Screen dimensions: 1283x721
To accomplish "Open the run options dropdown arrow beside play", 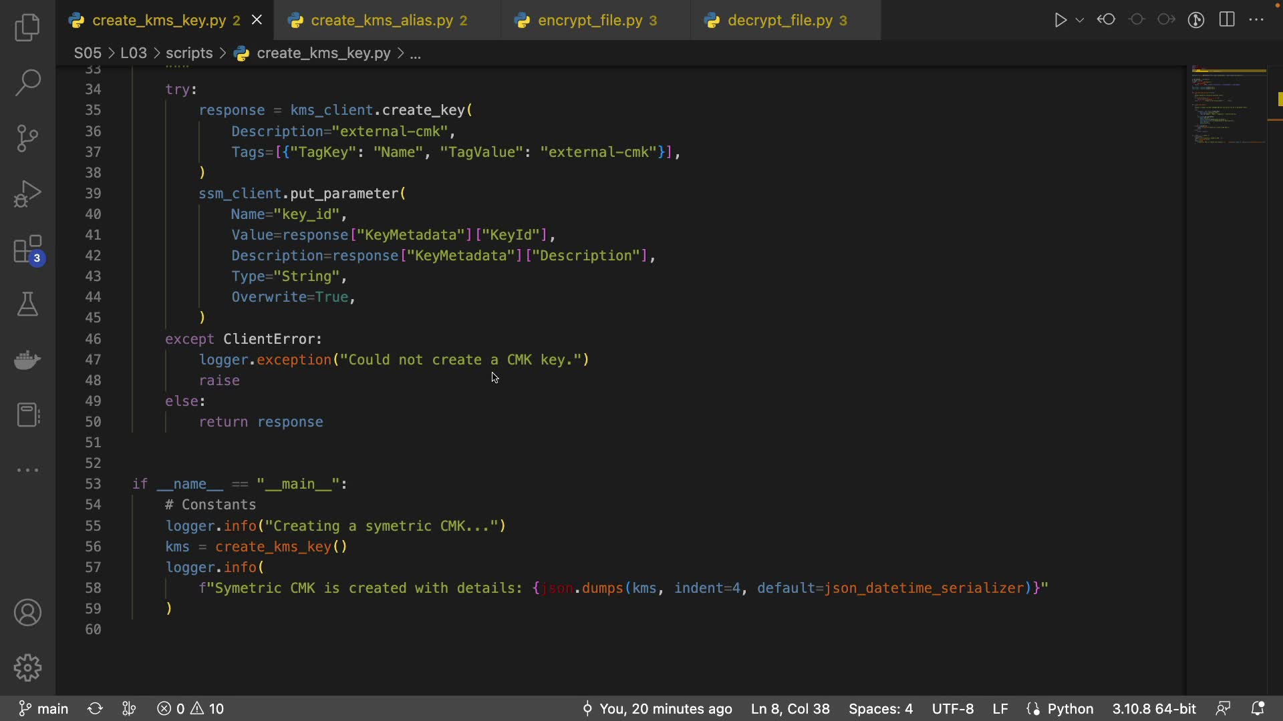I will (x=1080, y=21).
